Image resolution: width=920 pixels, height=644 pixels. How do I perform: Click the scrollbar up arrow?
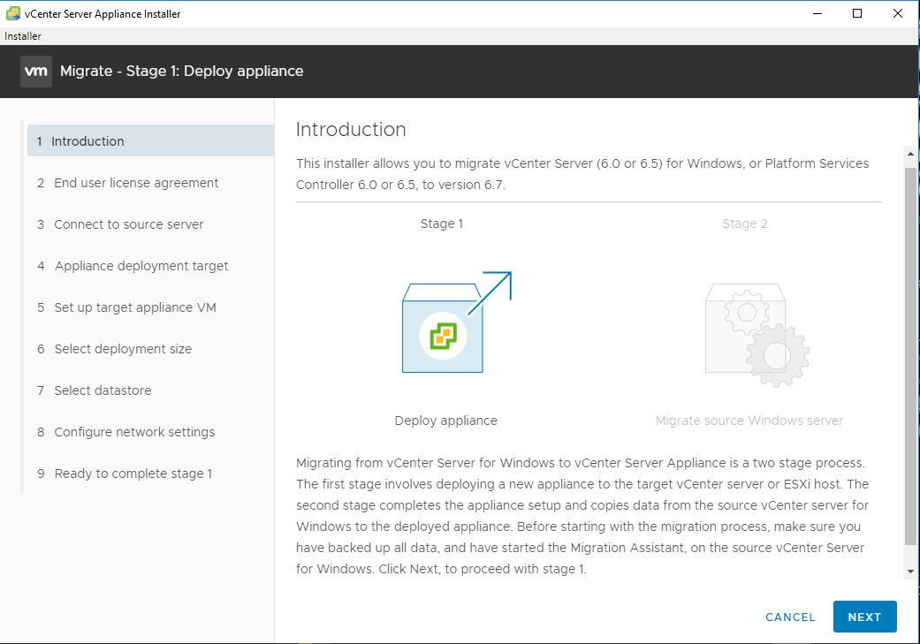[910, 155]
